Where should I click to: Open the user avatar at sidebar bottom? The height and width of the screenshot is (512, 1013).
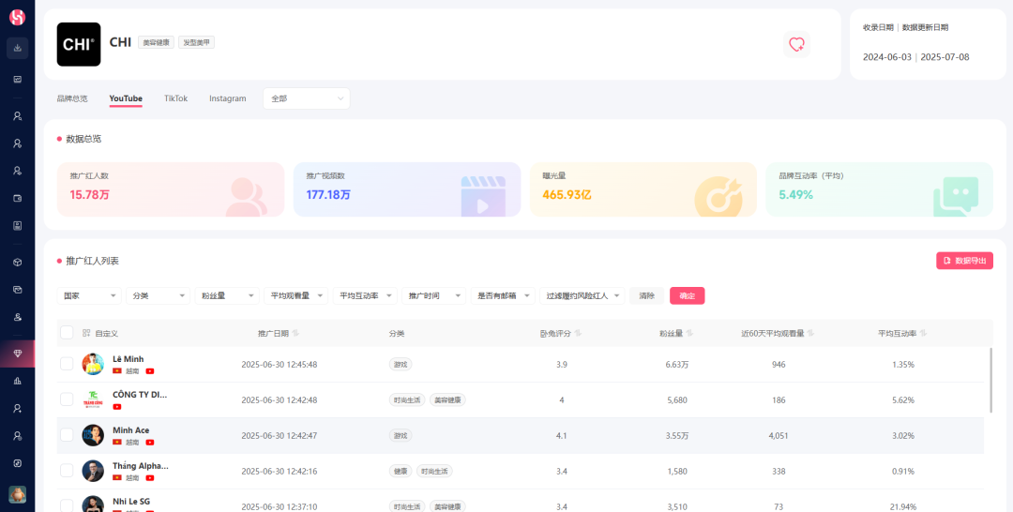18,494
